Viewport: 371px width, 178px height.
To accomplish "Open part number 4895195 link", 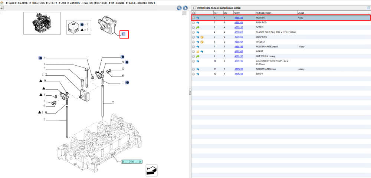I will click(239, 18).
